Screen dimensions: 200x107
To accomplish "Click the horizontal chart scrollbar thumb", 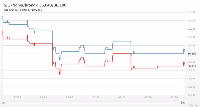I will click(93, 102).
